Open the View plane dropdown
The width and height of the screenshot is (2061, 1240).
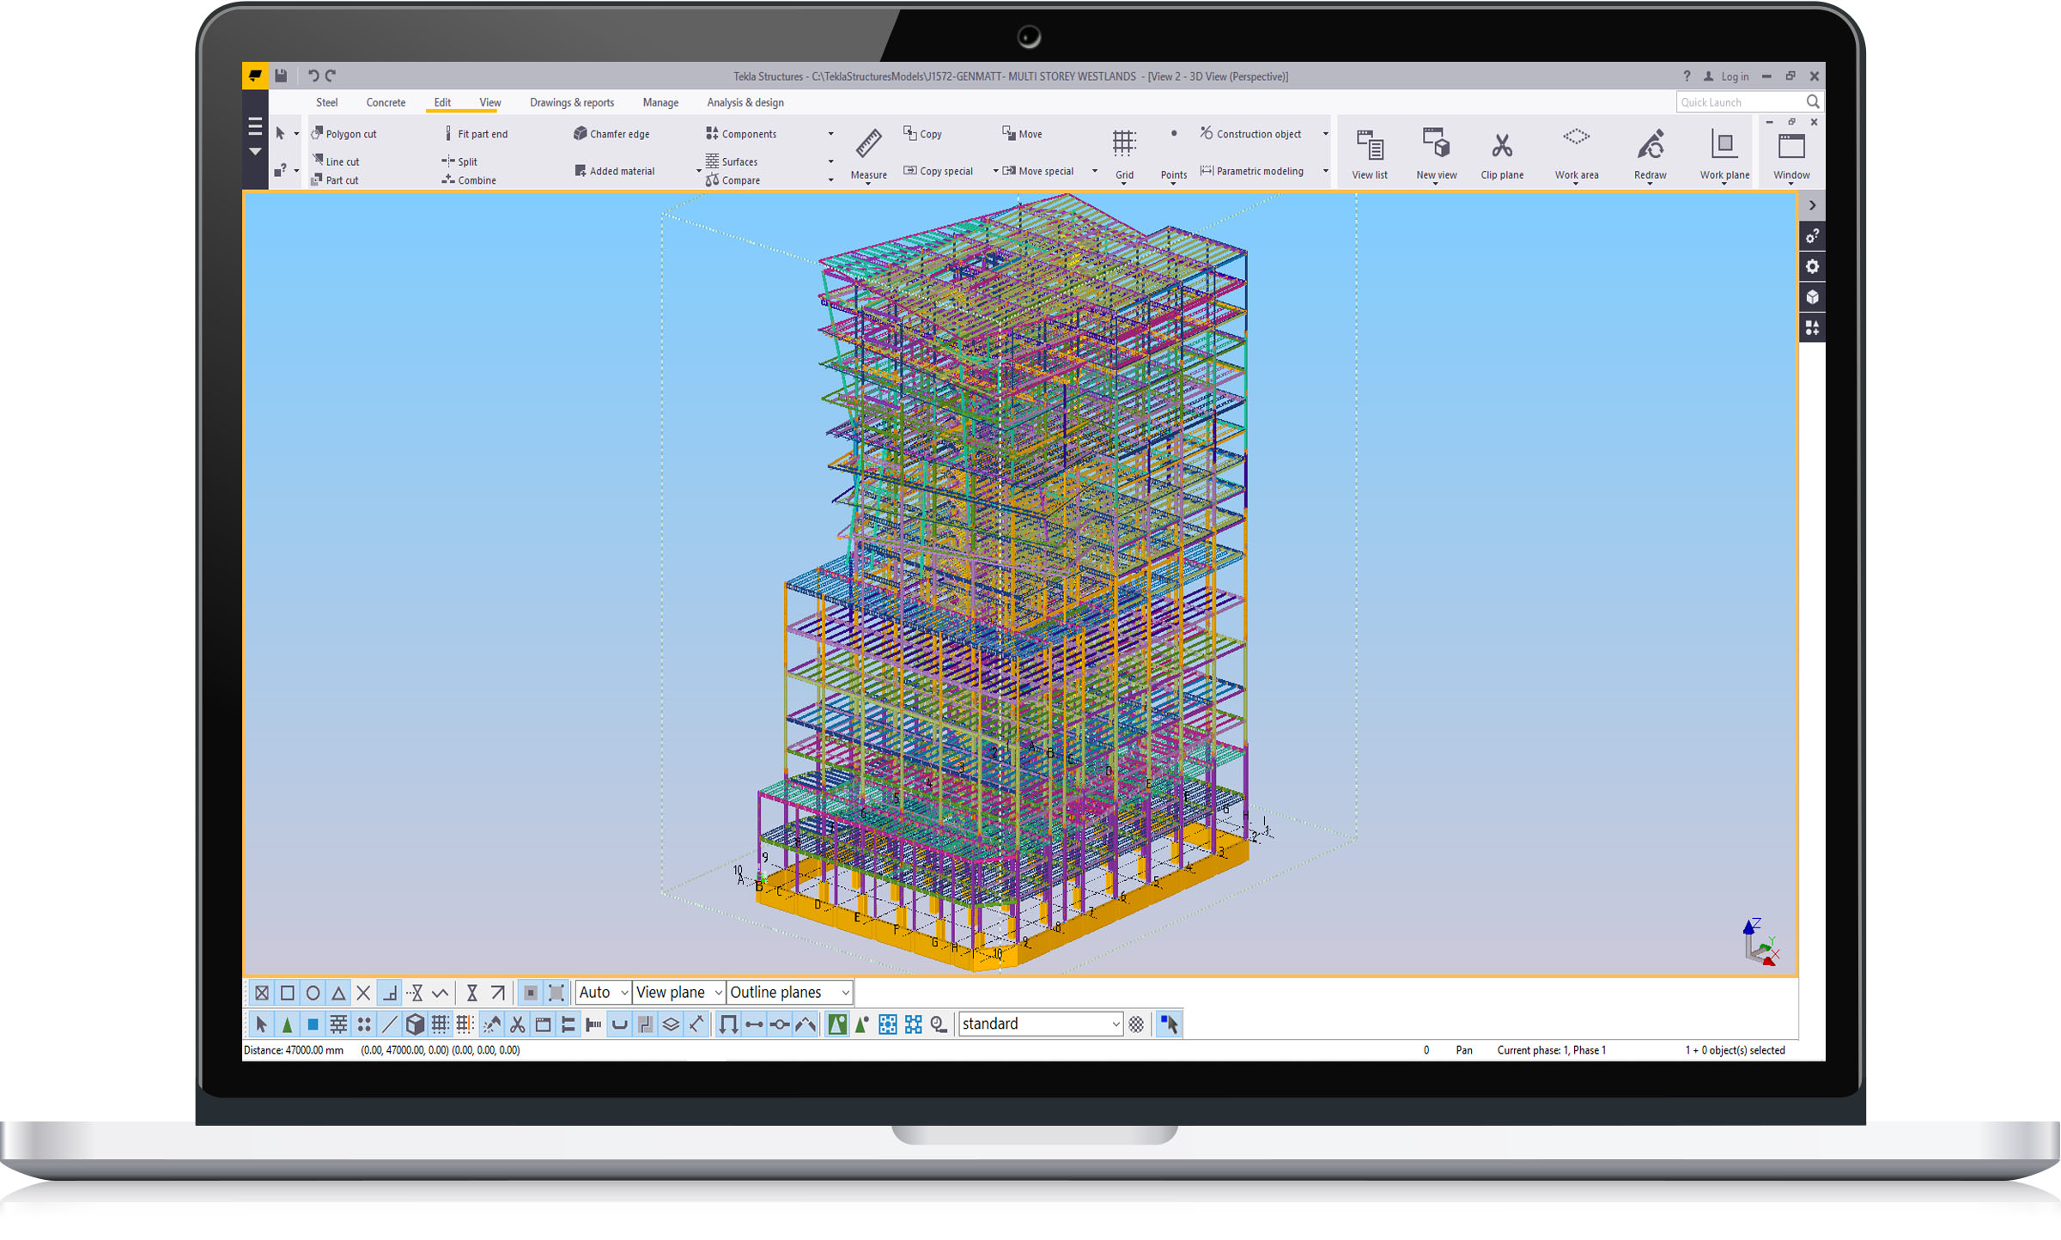(678, 993)
